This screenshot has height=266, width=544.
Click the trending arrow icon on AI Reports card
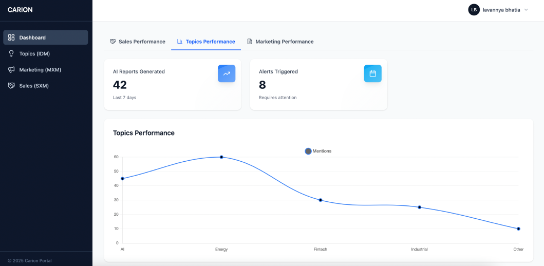[x=227, y=73]
